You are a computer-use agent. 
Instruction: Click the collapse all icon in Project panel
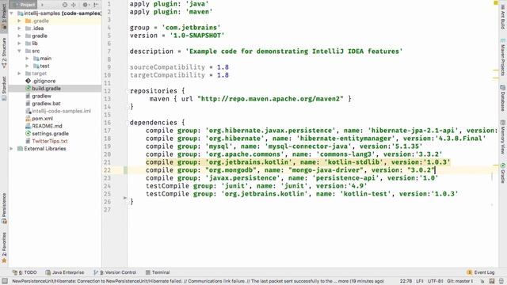tap(74, 5)
